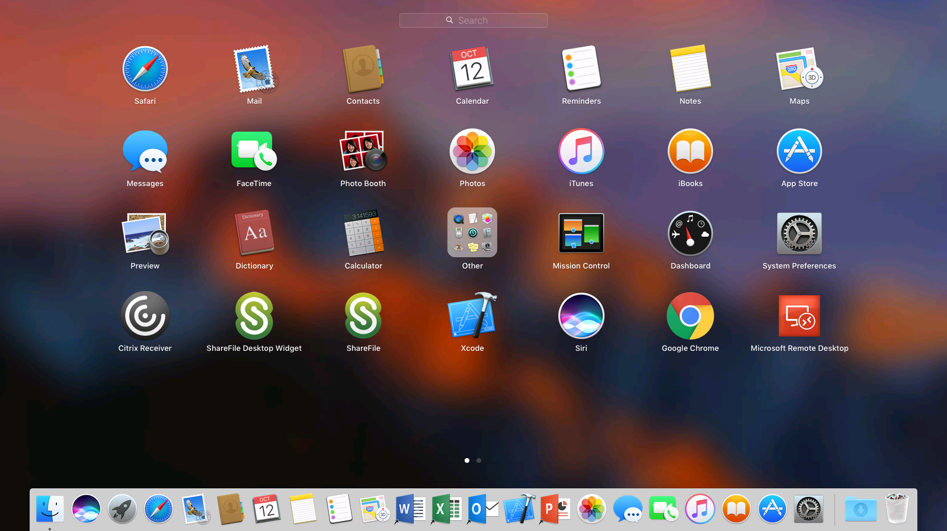Open Mail from the Dock
The image size is (947, 531).
click(195, 509)
